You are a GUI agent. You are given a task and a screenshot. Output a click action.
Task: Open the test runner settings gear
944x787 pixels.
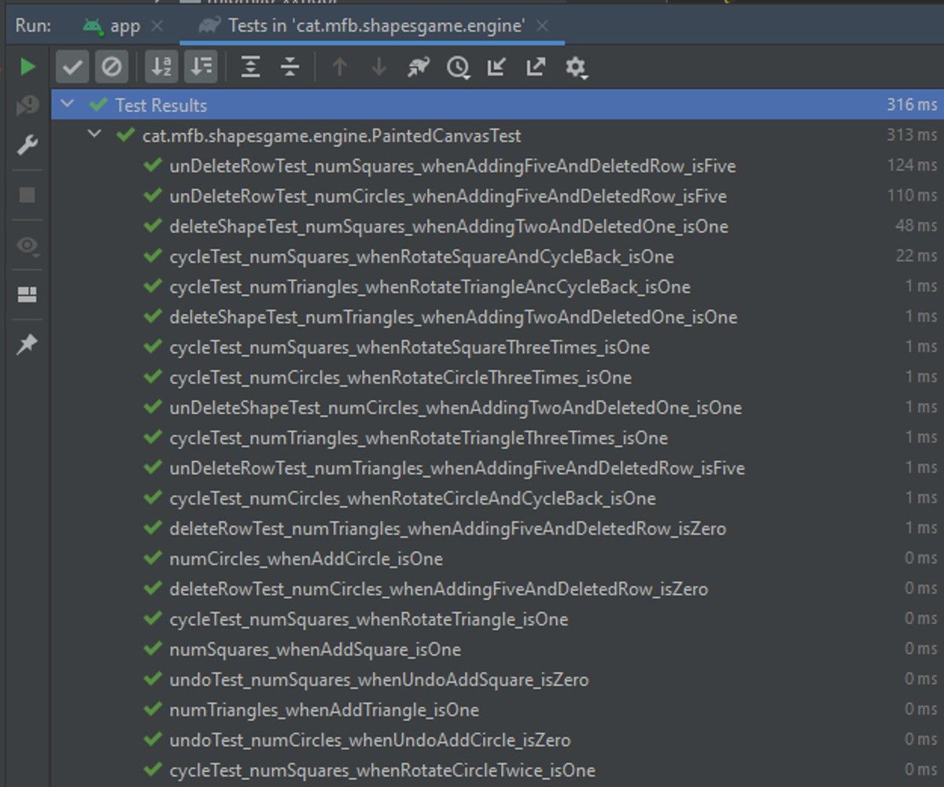(x=576, y=68)
